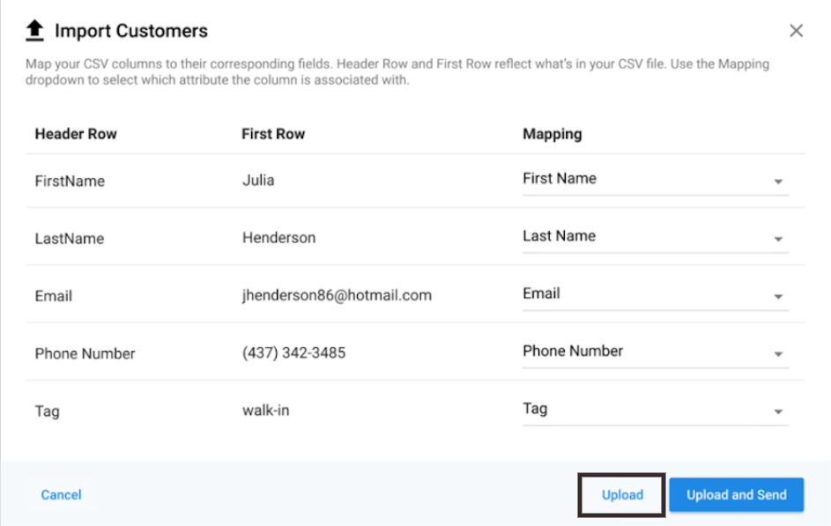The image size is (831, 526).
Task: Click the arrow on Phone Number mapping
Action: point(778,354)
